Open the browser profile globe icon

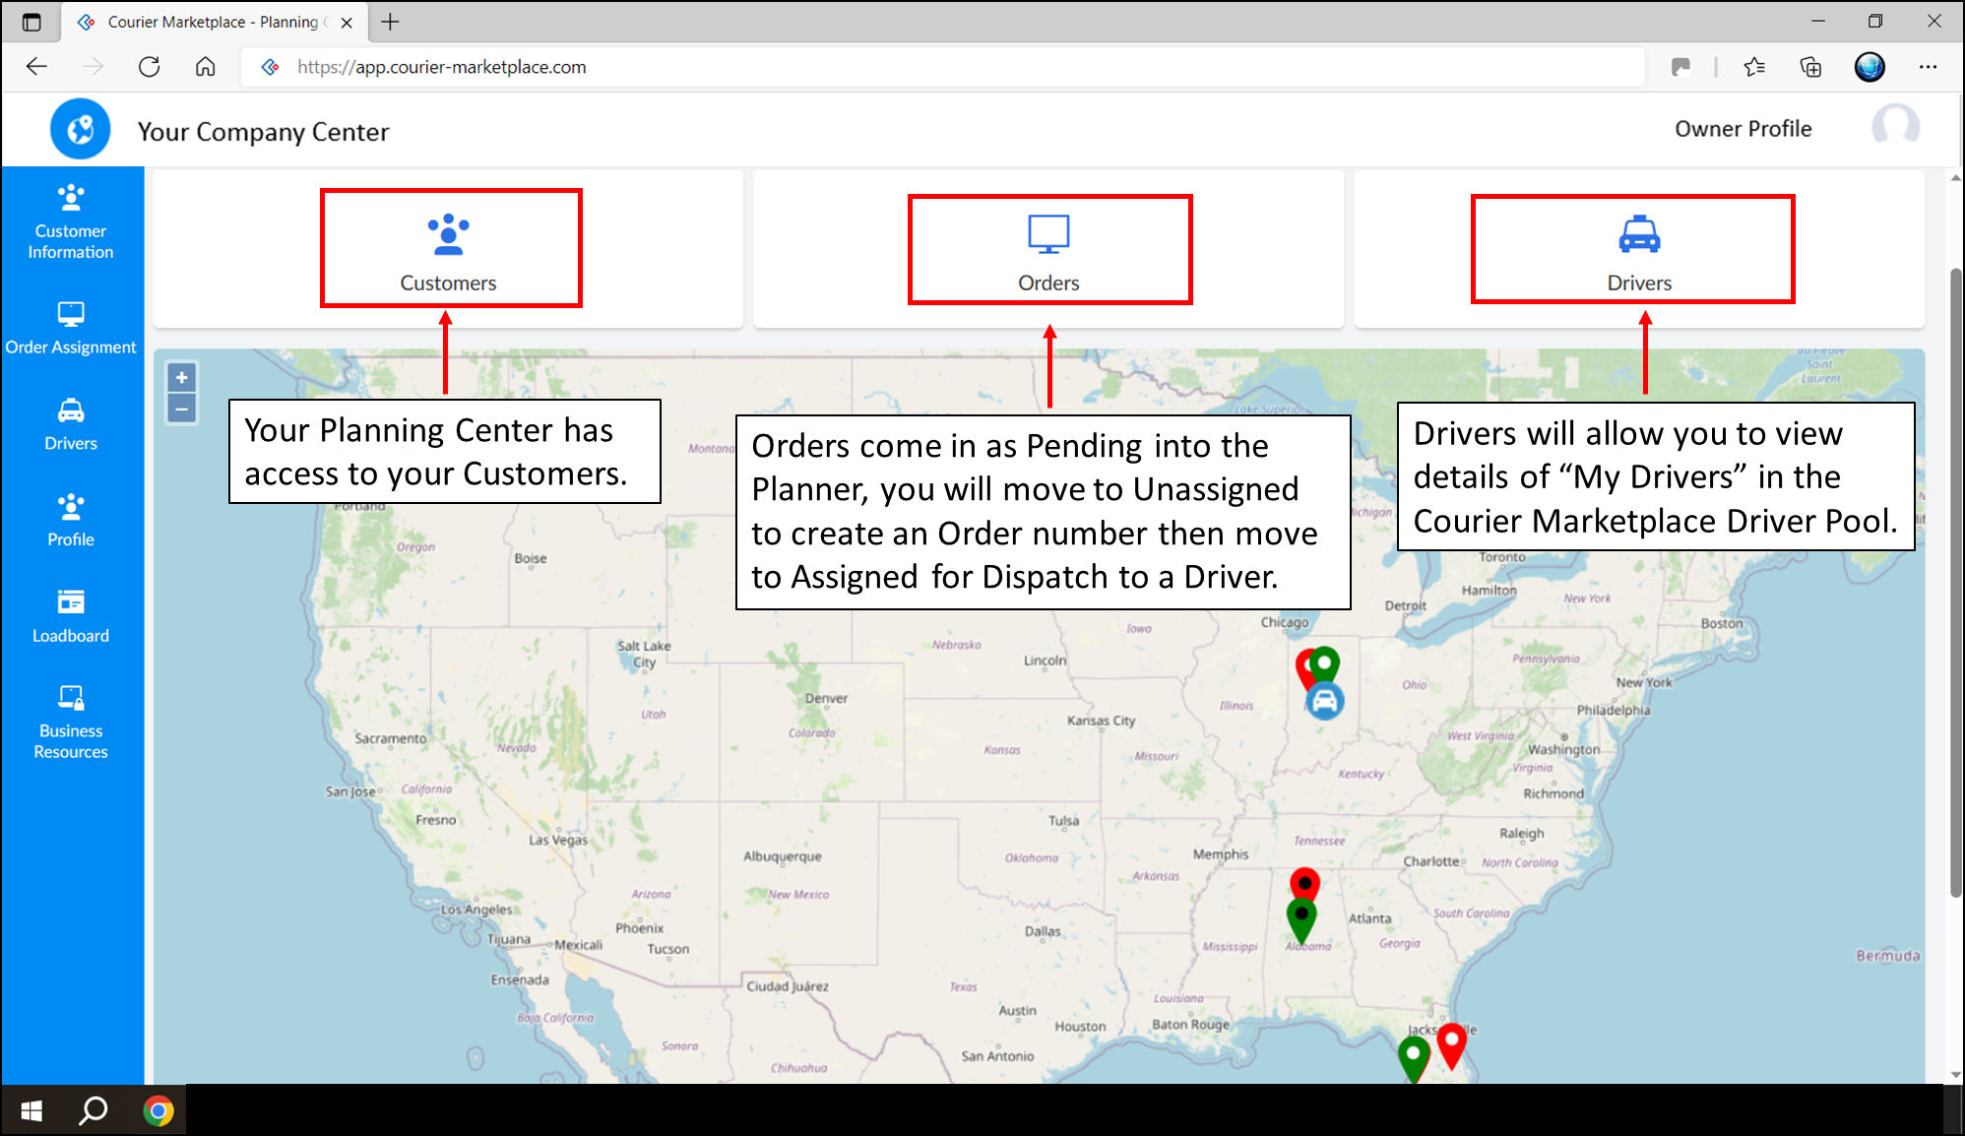click(1870, 67)
